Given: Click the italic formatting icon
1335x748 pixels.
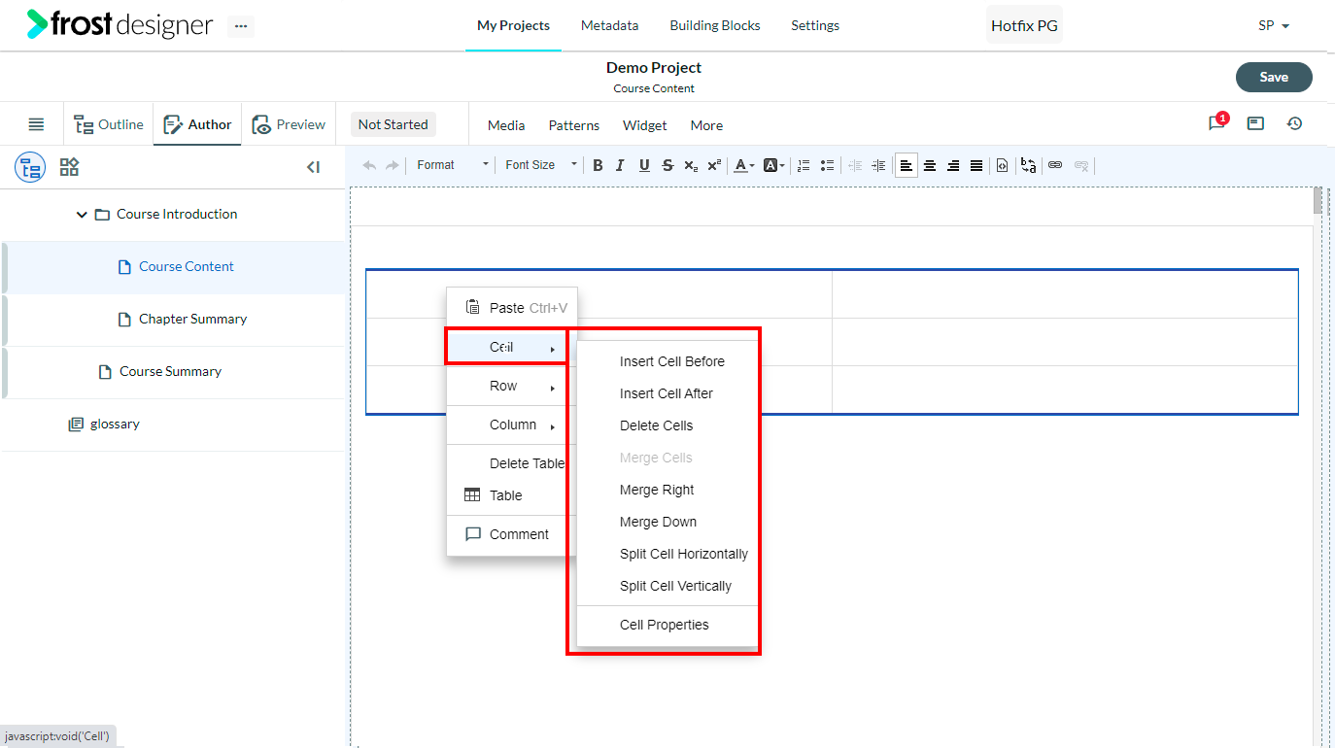Looking at the screenshot, I should coord(621,165).
